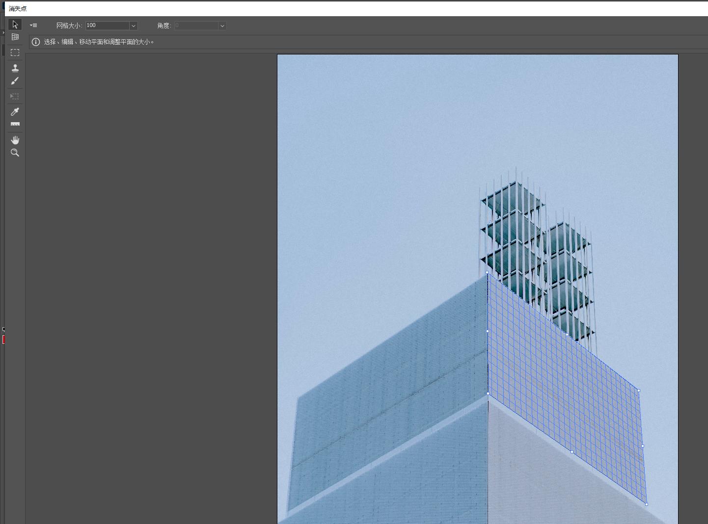Select the Zoom magnifier tool
708x524 pixels.
15,153
